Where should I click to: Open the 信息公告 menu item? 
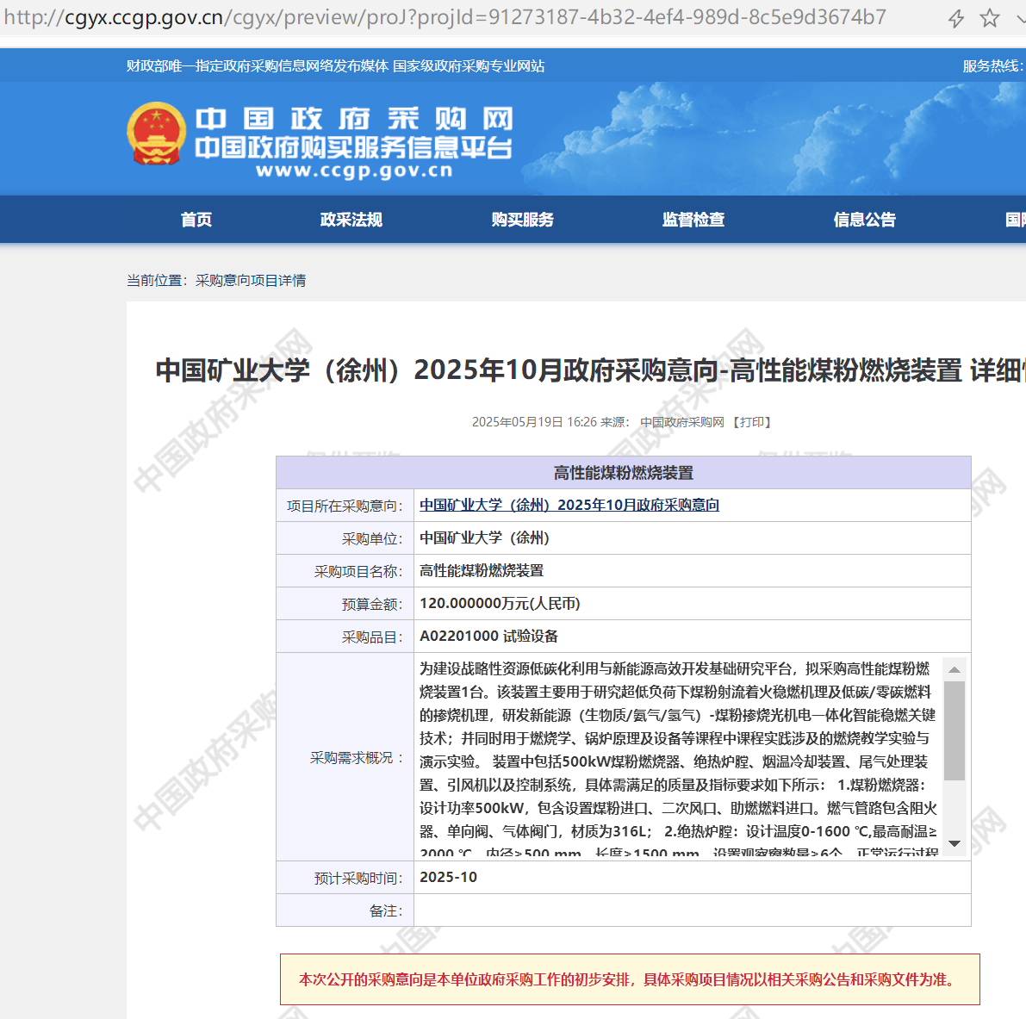pyautogui.click(x=864, y=220)
